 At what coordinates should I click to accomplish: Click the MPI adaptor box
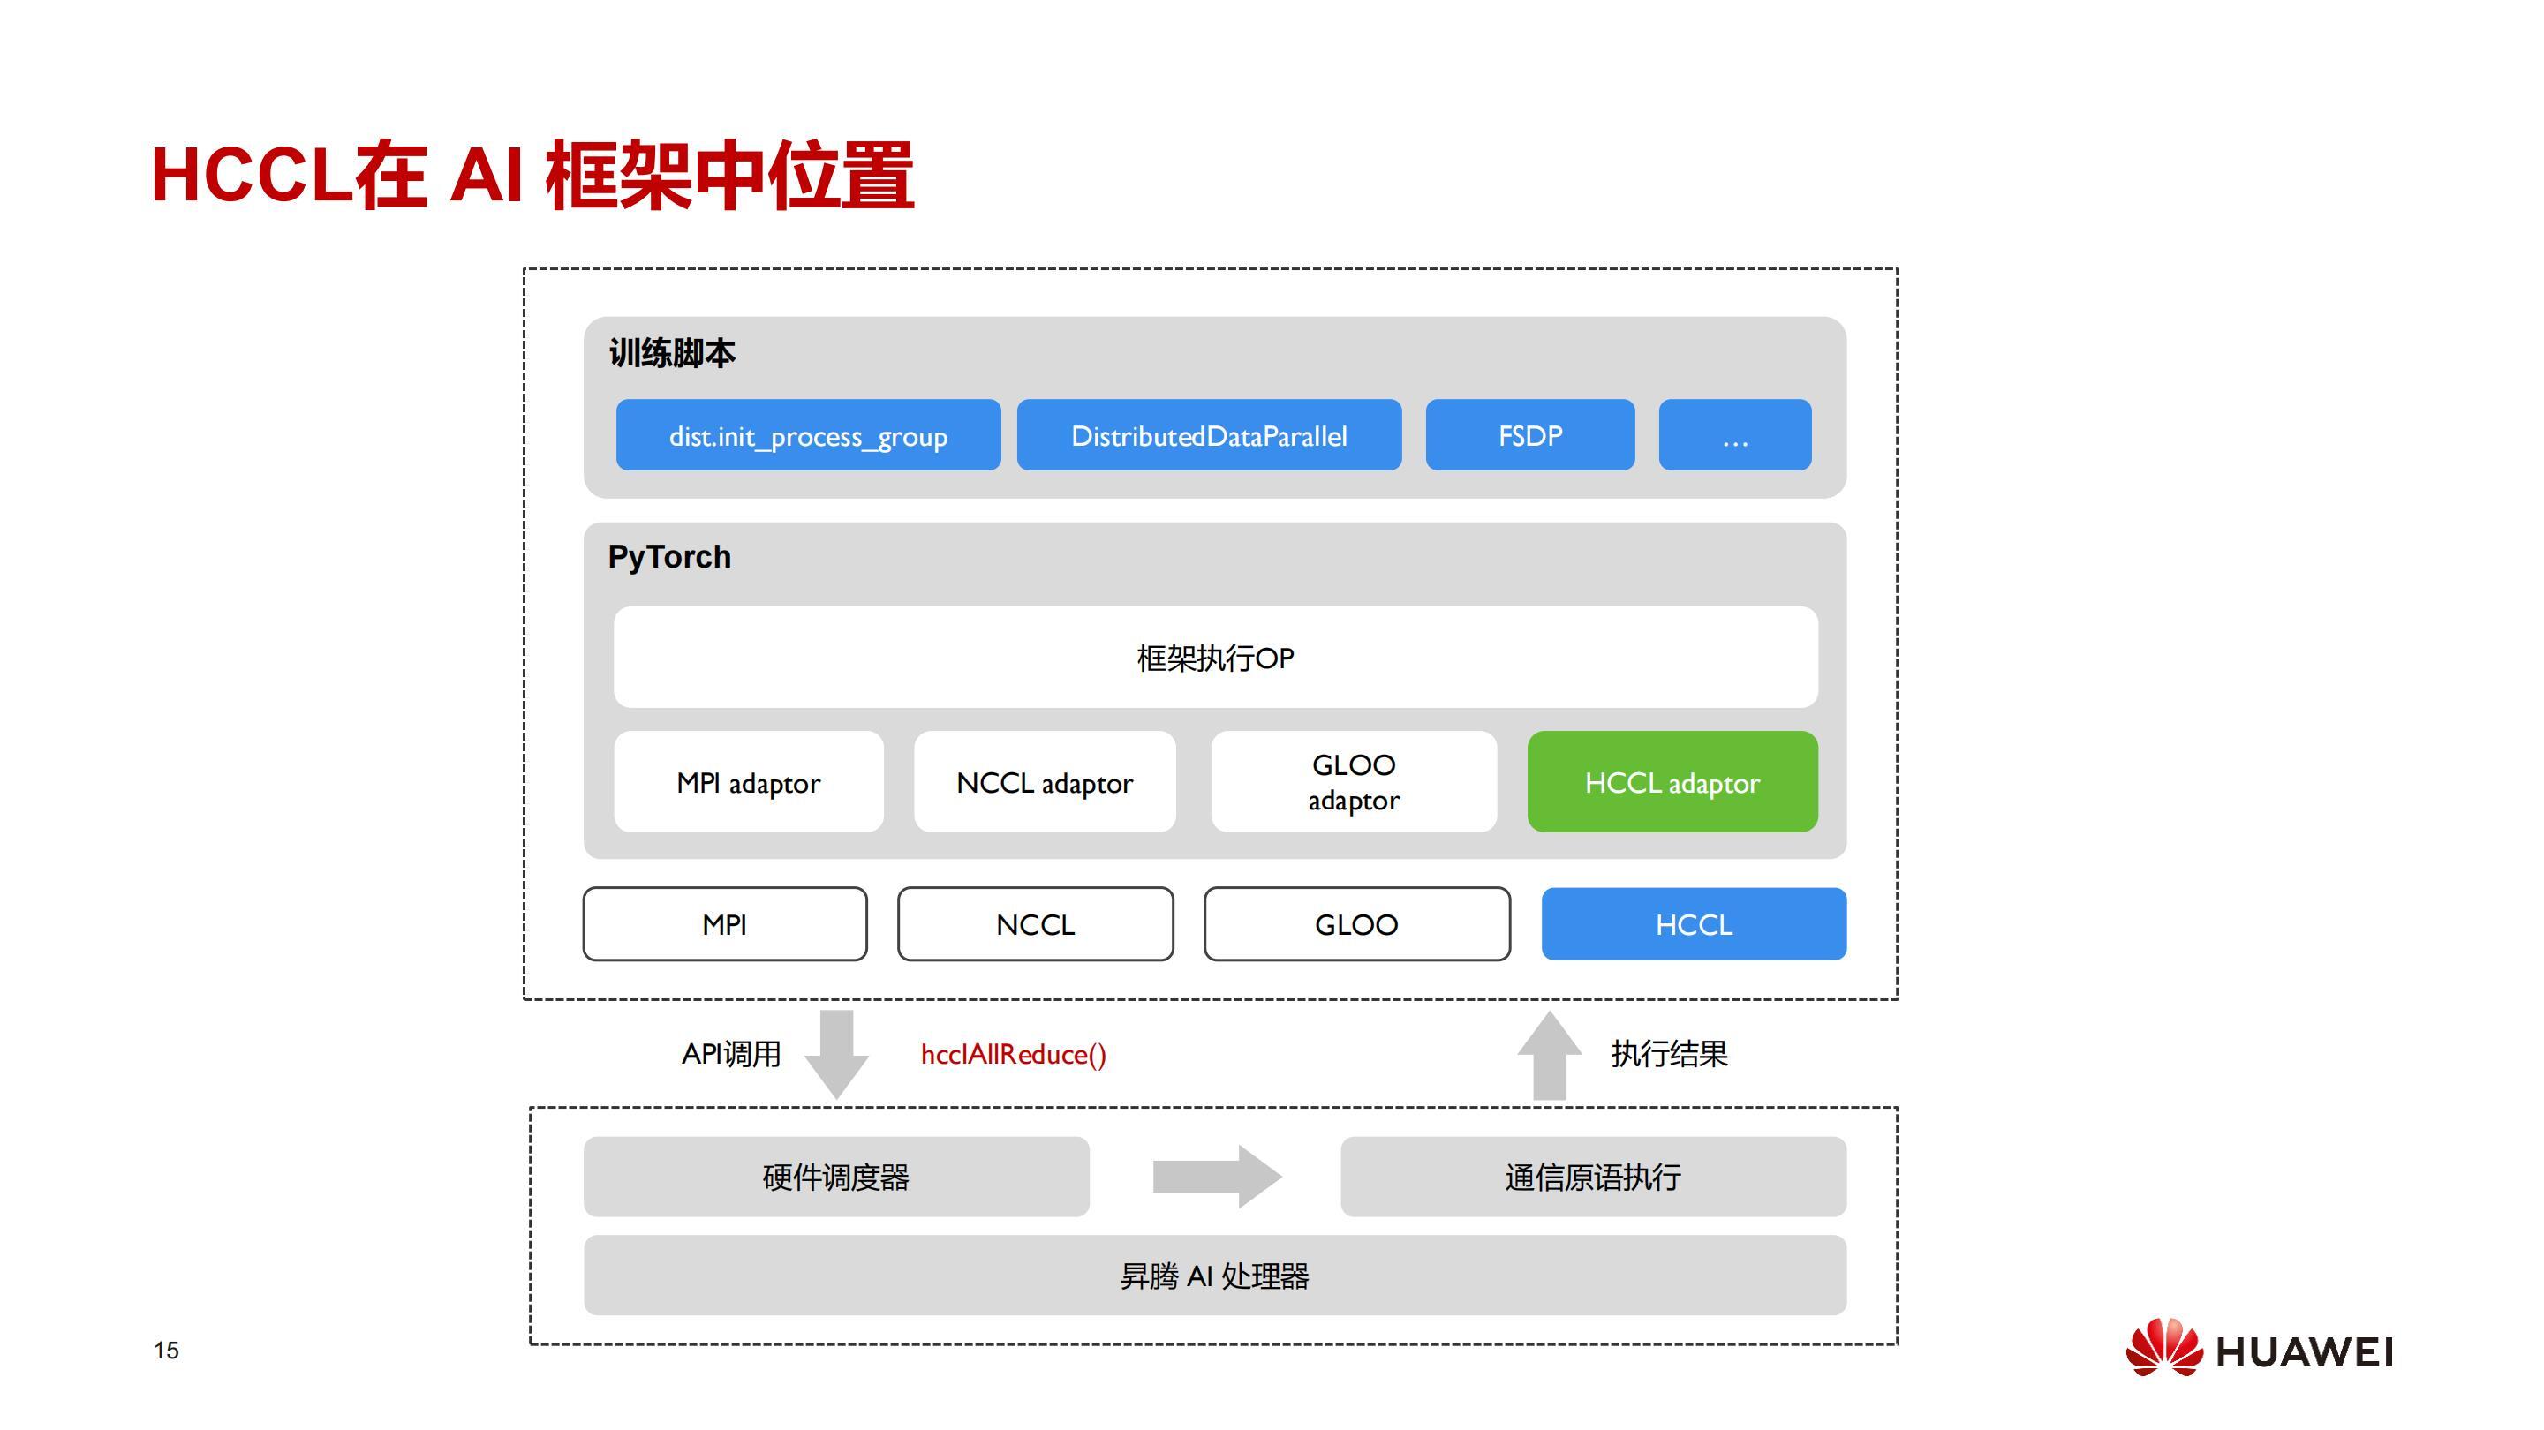pos(749,781)
